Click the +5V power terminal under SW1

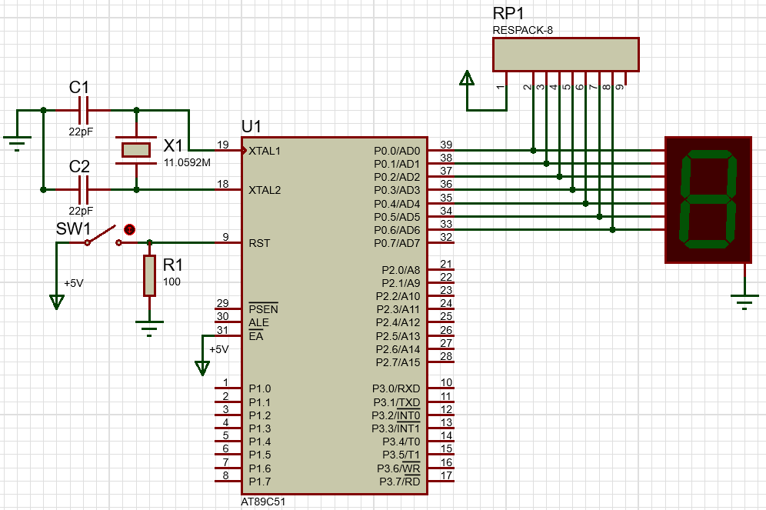57,302
